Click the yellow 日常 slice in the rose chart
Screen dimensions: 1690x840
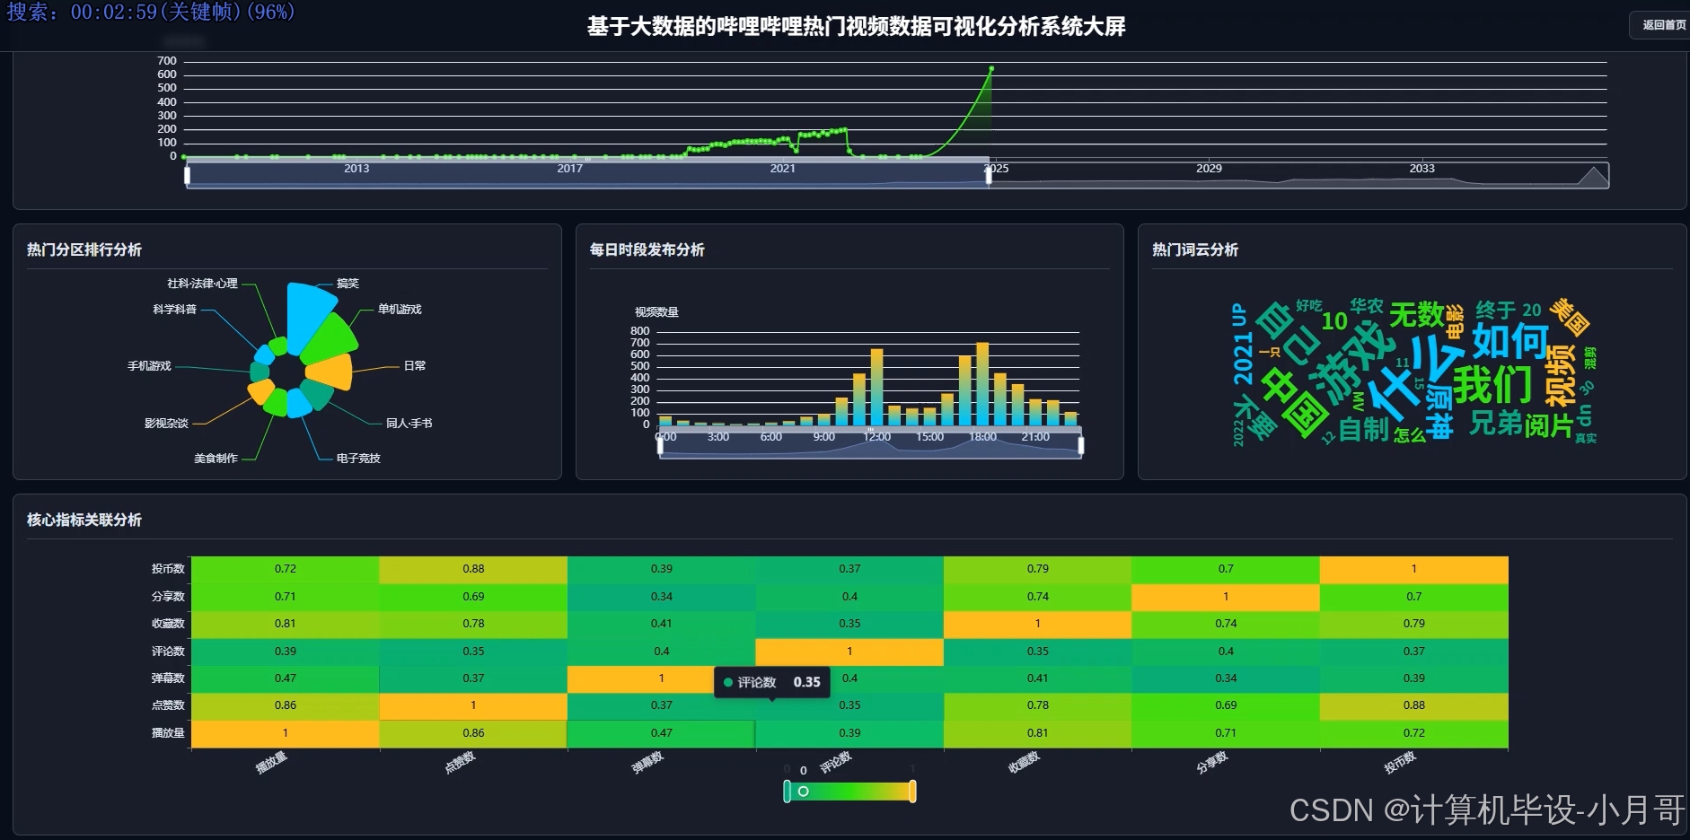tap(330, 371)
